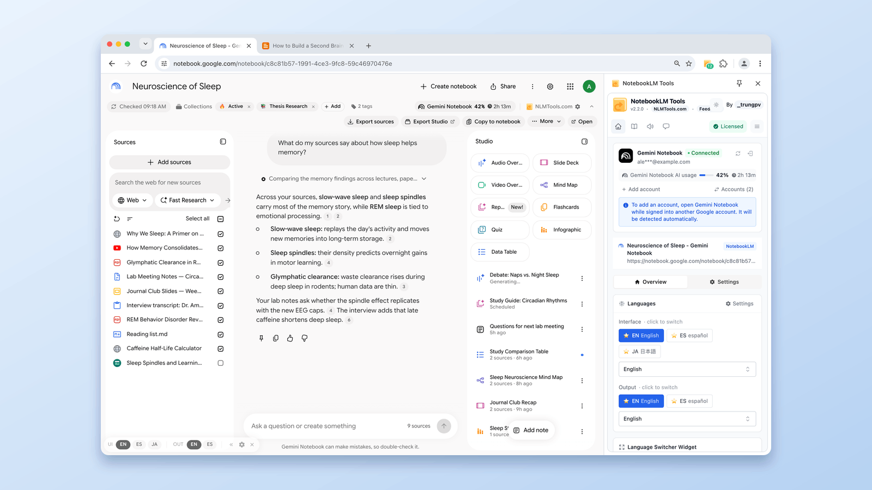Open options for Journal Club Recap

pos(582,406)
